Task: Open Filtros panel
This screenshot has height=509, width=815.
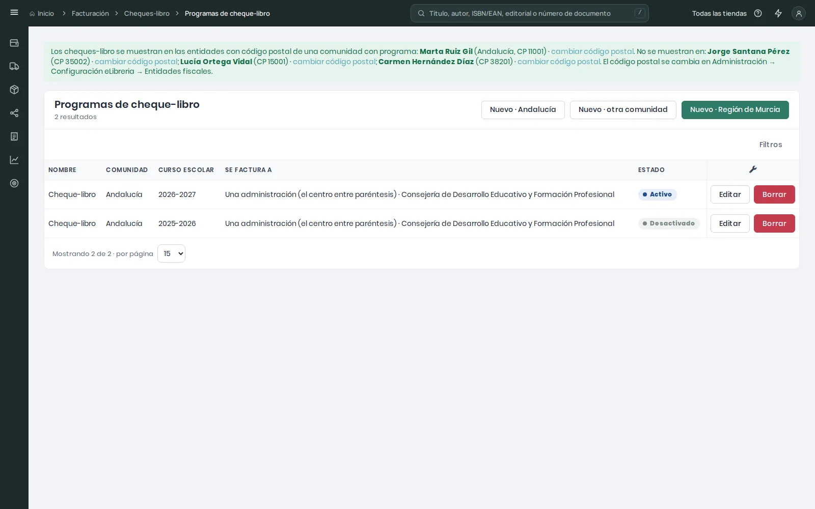Action: pyautogui.click(x=771, y=145)
